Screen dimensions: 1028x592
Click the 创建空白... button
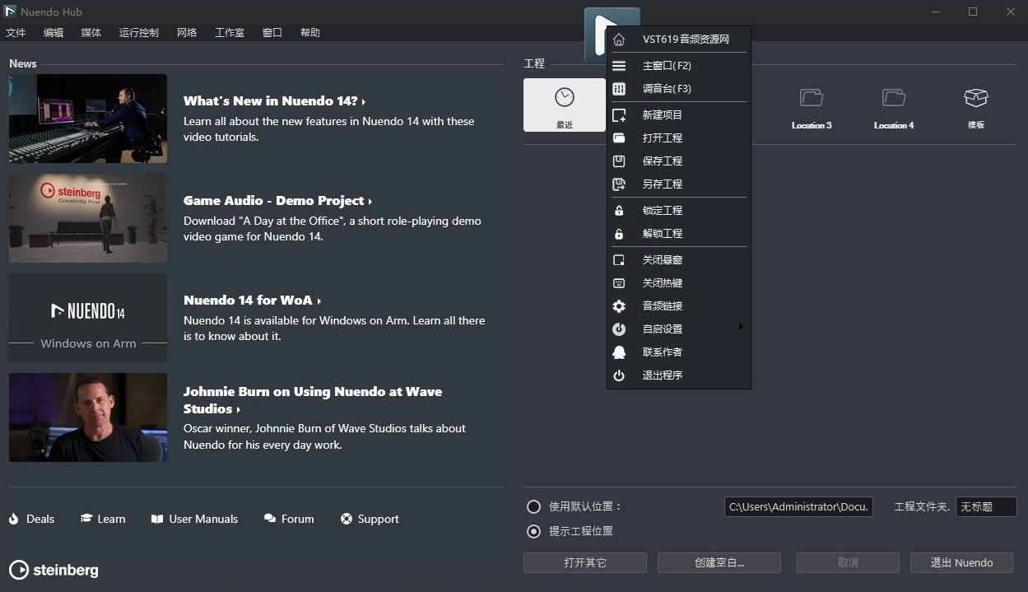(x=719, y=563)
